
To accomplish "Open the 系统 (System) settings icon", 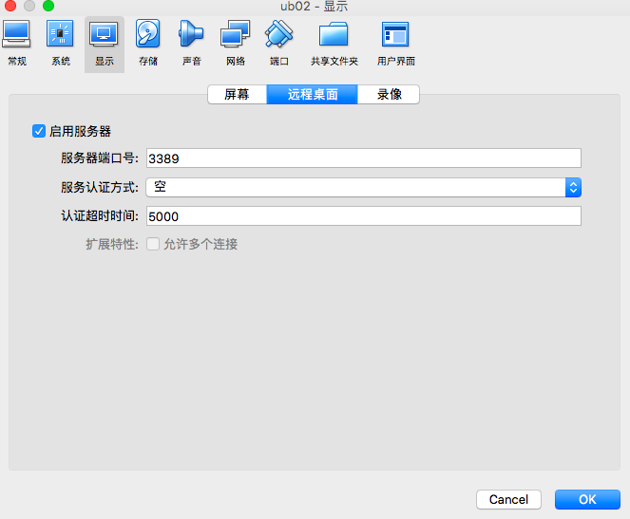I will [61, 44].
